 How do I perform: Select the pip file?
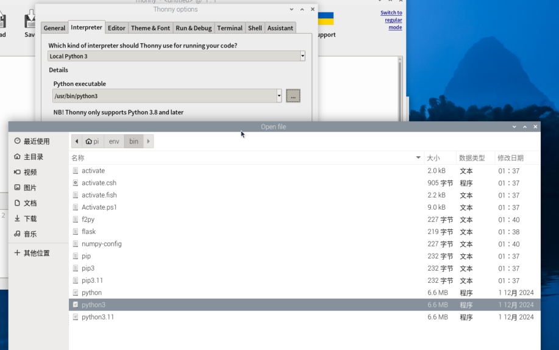[305, 256]
